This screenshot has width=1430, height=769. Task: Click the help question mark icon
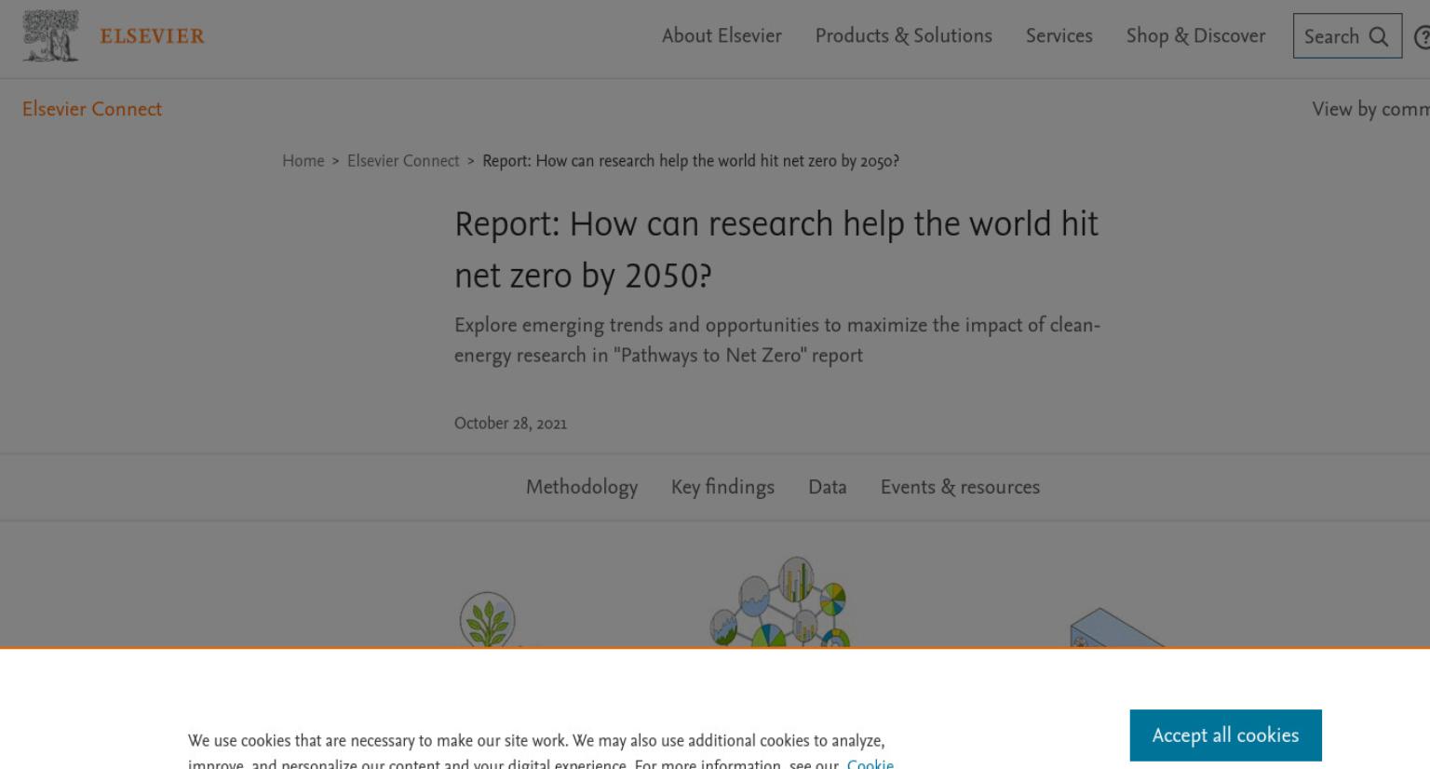pos(1422,37)
